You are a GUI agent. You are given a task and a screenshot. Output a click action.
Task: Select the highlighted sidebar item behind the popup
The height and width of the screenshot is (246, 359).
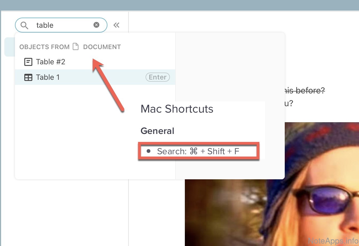tap(9, 47)
